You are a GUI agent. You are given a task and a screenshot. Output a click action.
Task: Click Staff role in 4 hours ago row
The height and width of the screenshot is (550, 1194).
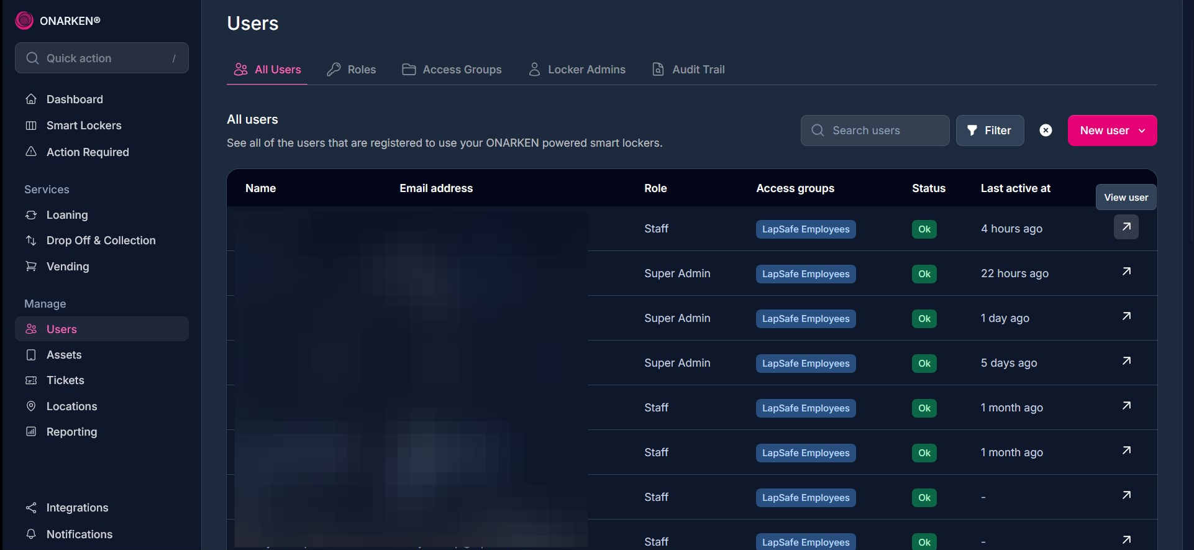click(x=656, y=229)
